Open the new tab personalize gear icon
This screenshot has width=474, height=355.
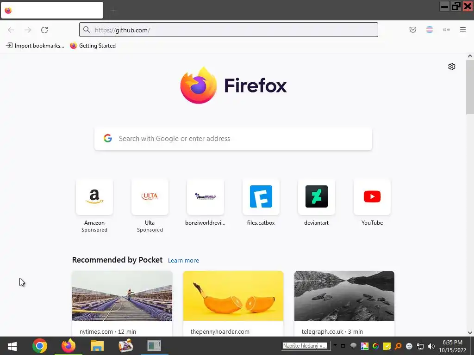click(x=452, y=67)
